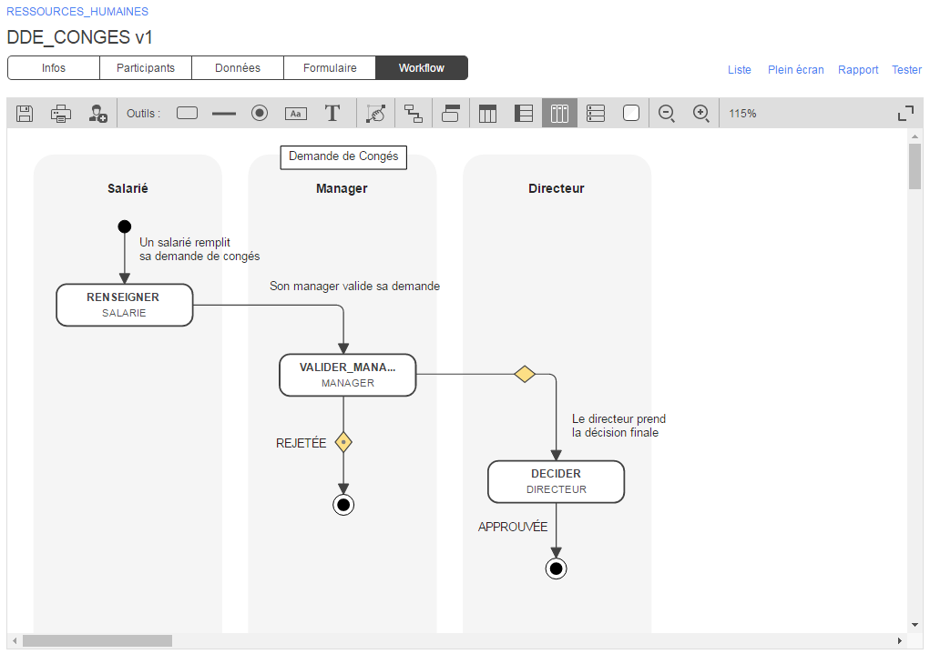Open the Formulaire tab
930x654 pixels.
329,68
